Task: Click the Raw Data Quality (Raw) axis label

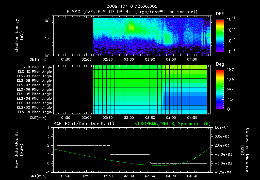Action: coord(19,150)
